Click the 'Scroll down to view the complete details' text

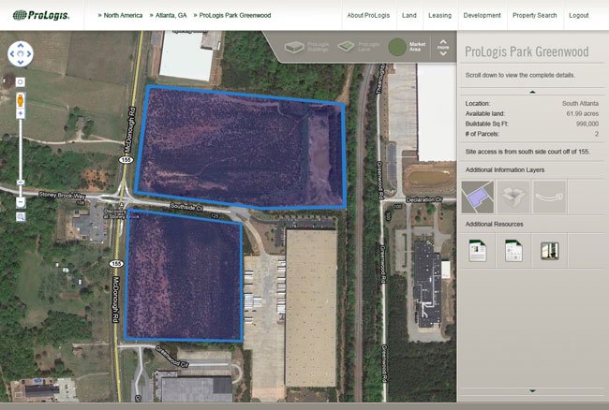pos(520,75)
